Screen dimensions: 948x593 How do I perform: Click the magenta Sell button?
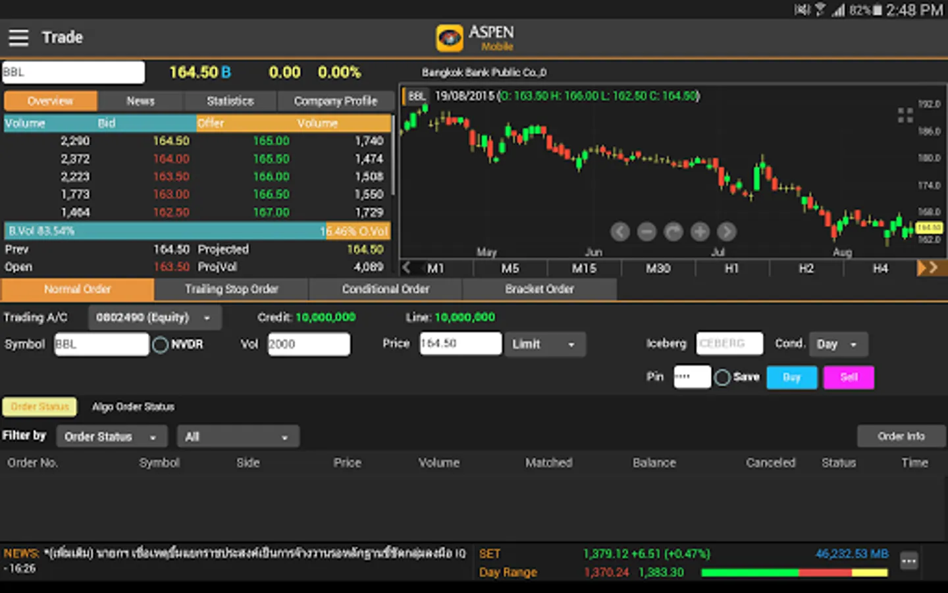click(x=849, y=378)
